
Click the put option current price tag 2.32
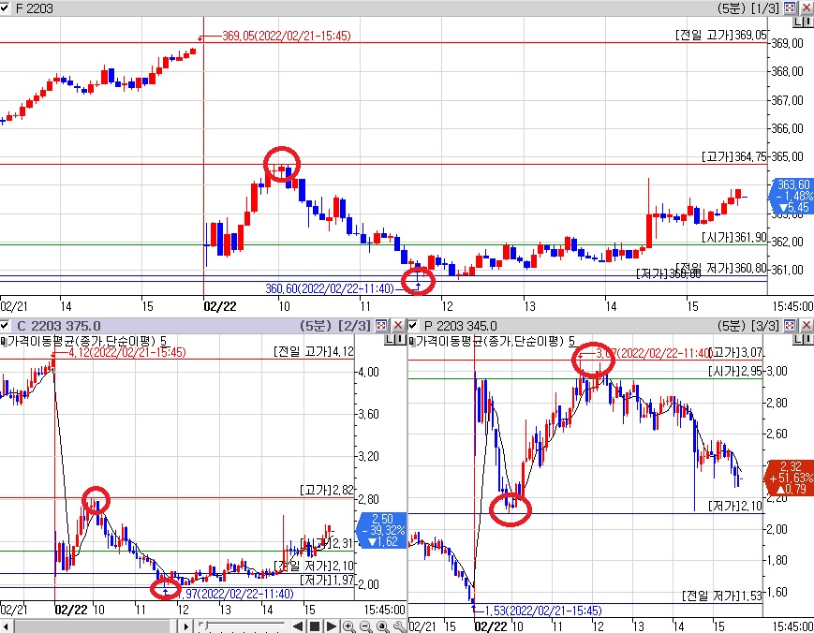[790, 478]
